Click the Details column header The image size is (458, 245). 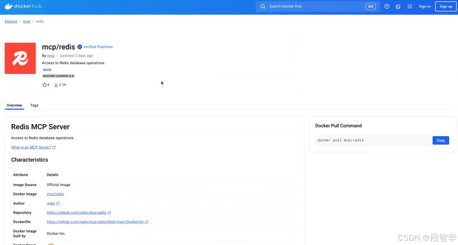coord(52,175)
